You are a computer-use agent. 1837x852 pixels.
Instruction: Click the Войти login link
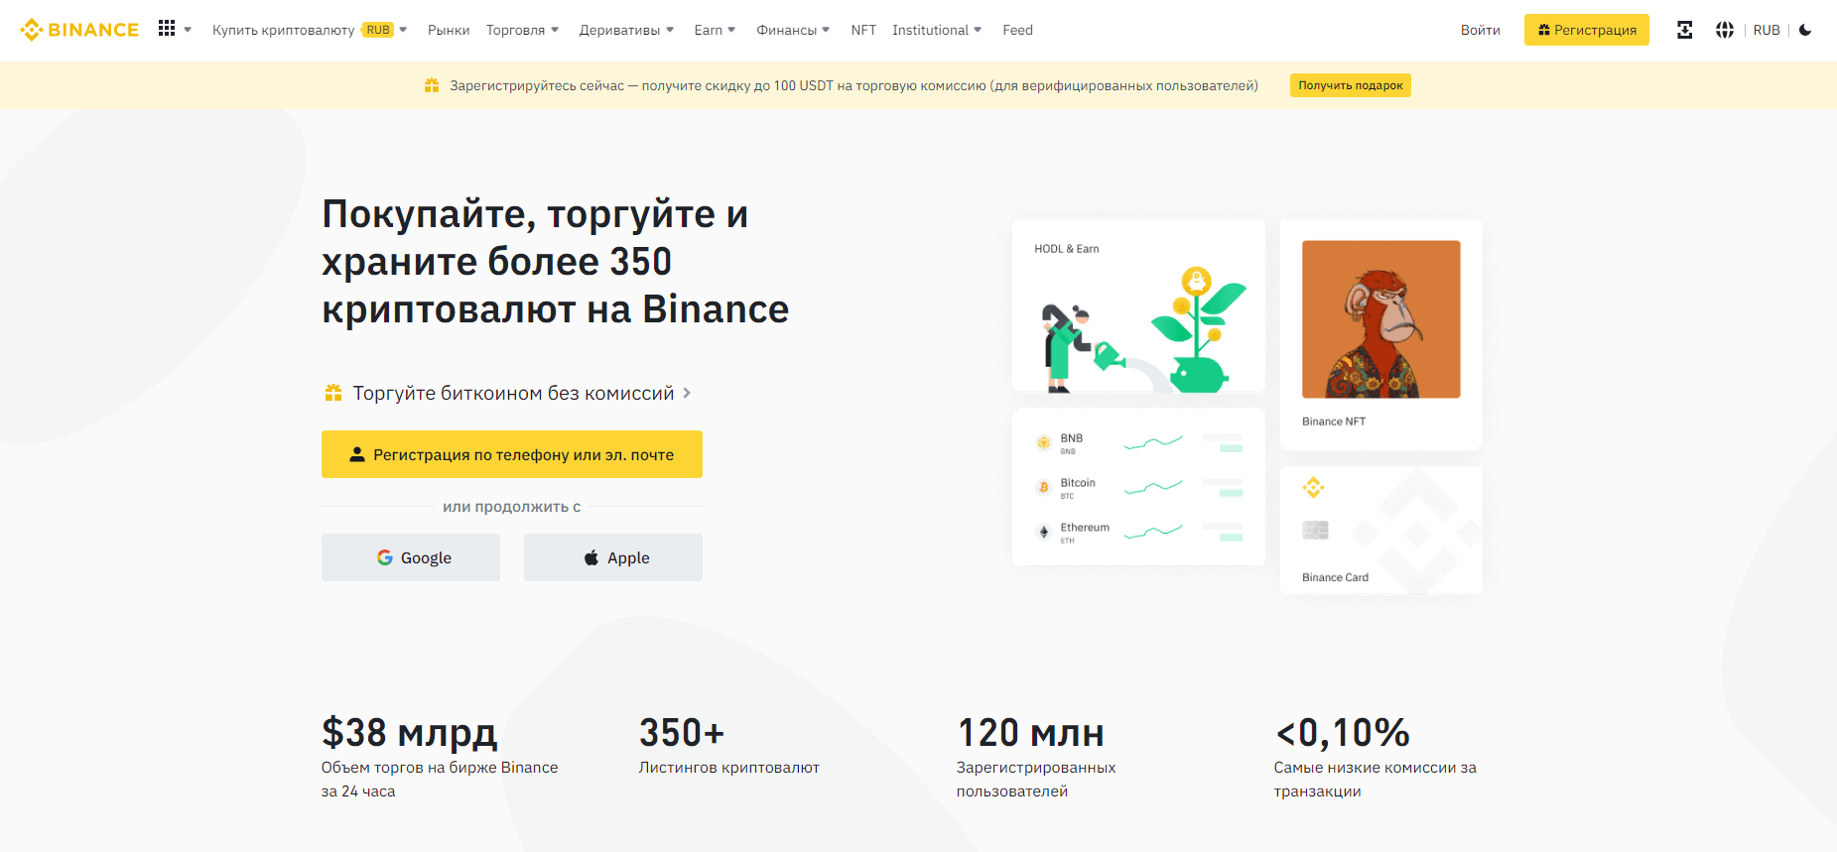pyautogui.click(x=1480, y=30)
